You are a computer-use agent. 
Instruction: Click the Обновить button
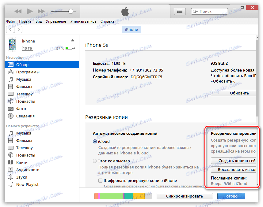234,93
